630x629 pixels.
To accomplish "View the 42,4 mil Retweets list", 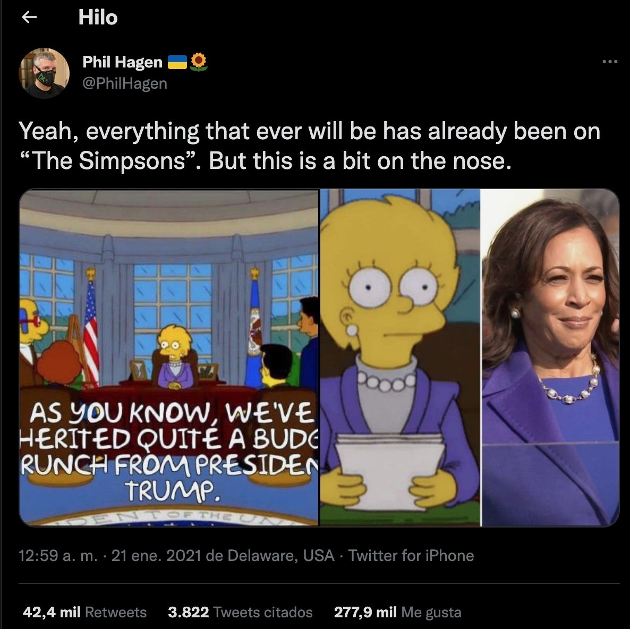I will (x=84, y=612).
